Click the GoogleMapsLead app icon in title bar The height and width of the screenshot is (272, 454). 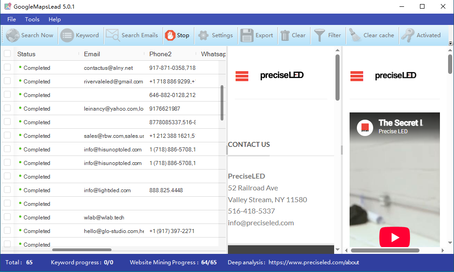(x=8, y=6)
